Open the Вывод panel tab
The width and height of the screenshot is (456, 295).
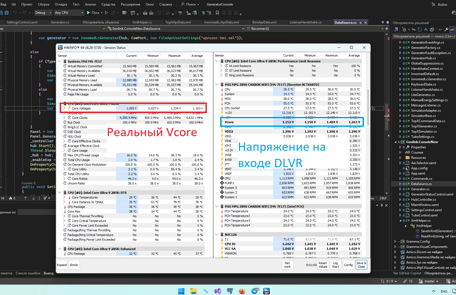(48, 273)
